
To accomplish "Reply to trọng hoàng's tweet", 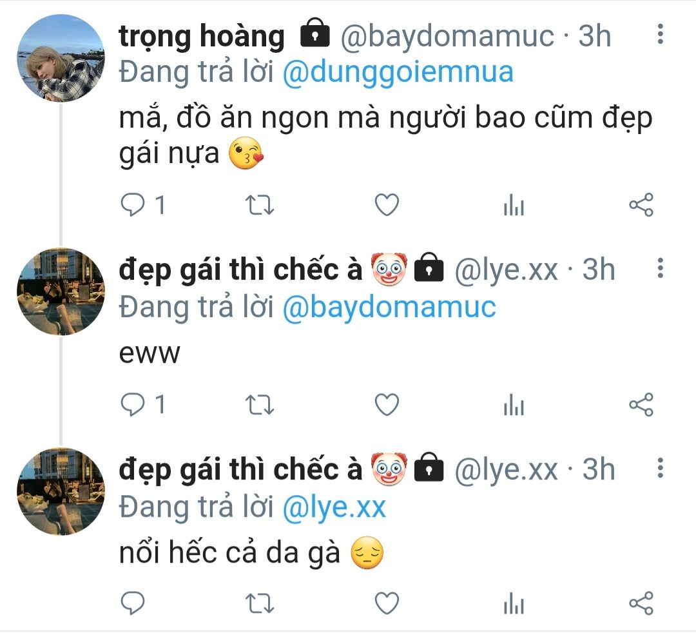I will click(133, 206).
